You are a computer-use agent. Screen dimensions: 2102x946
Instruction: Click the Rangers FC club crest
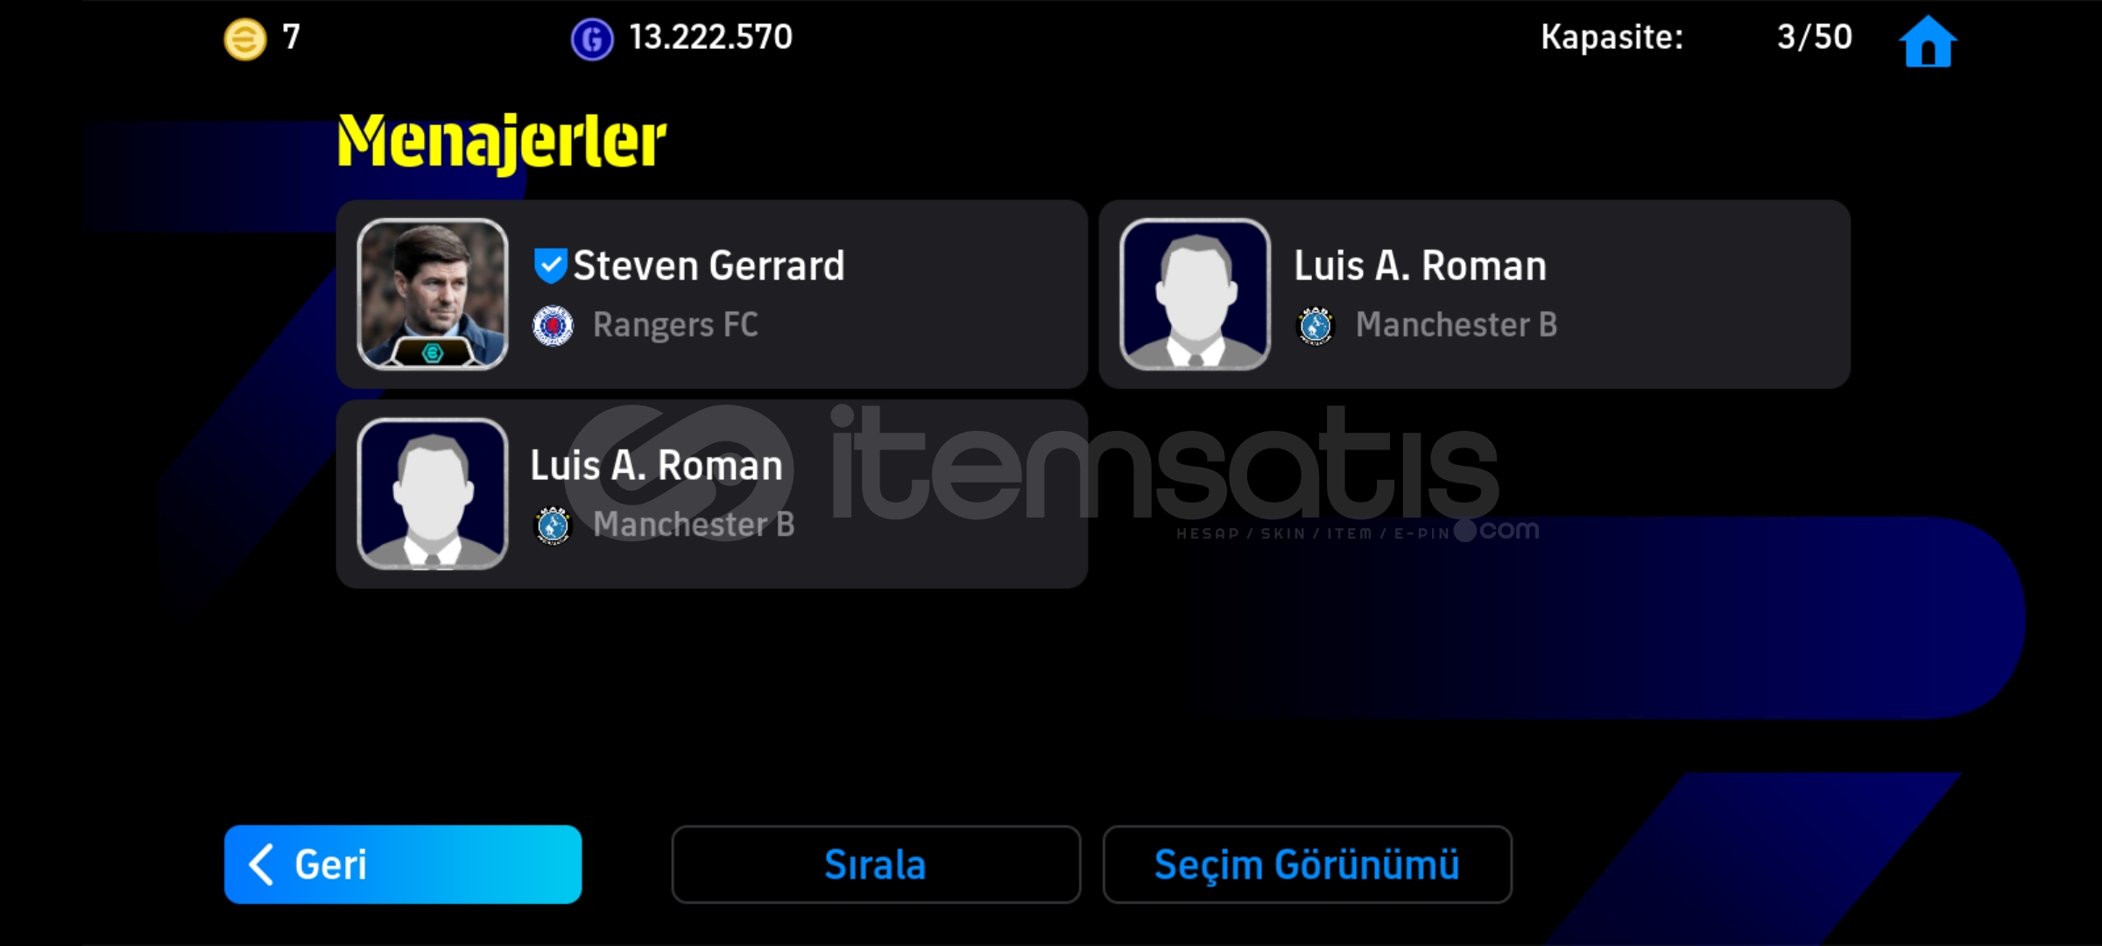(x=553, y=326)
